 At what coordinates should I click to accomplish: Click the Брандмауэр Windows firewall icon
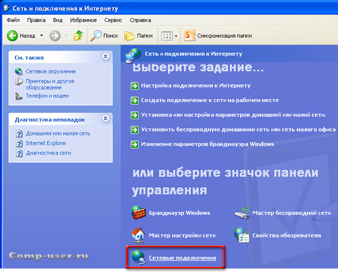138,213
